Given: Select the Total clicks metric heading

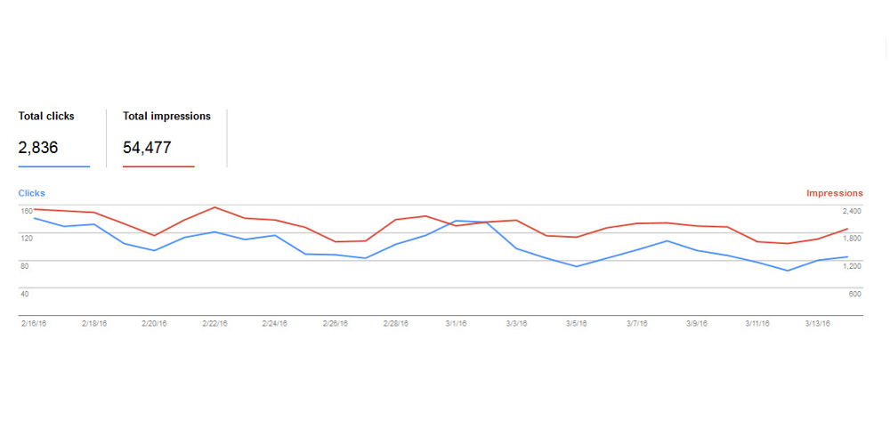Looking at the screenshot, I should click(46, 117).
